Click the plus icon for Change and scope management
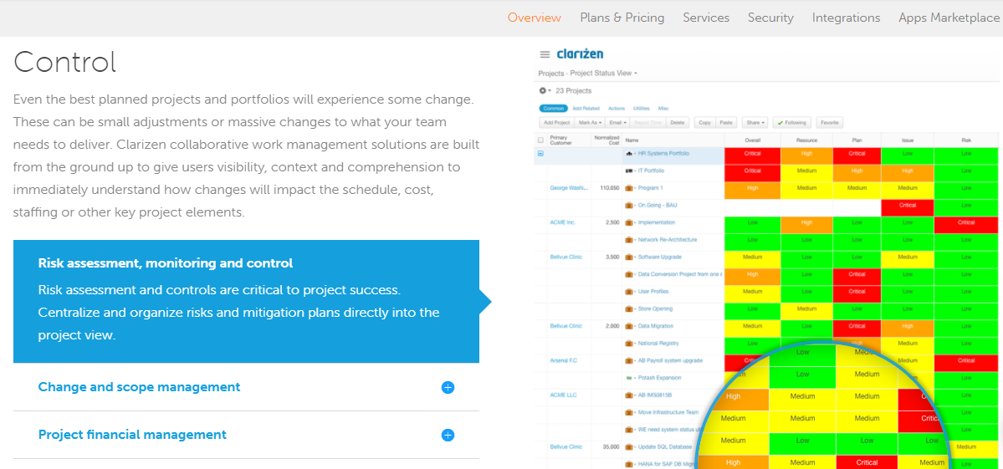 point(448,387)
